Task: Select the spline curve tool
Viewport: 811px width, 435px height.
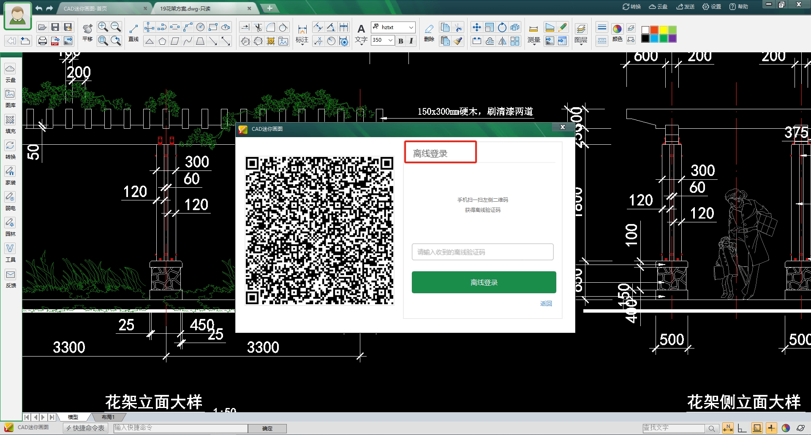Action: (x=188, y=41)
